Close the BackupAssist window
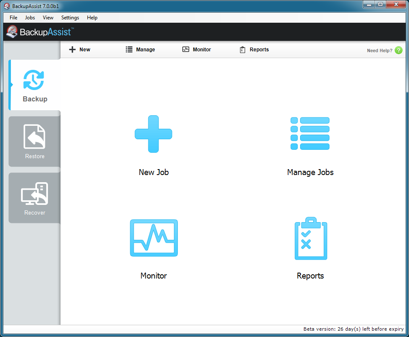This screenshot has width=409, height=337. [396, 5]
